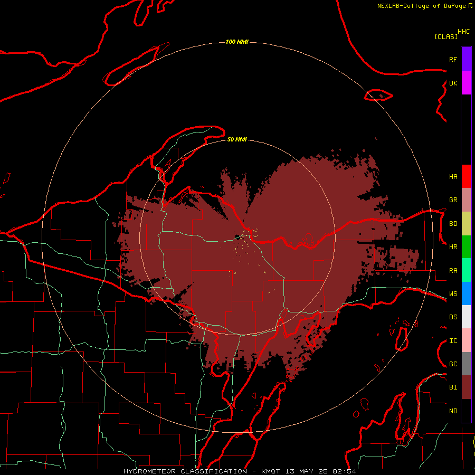
Task: Click the RA light-green legend swatch
Action: point(466,270)
